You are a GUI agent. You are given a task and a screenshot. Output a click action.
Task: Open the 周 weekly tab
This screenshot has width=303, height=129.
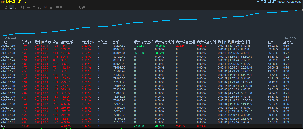[17, 8]
